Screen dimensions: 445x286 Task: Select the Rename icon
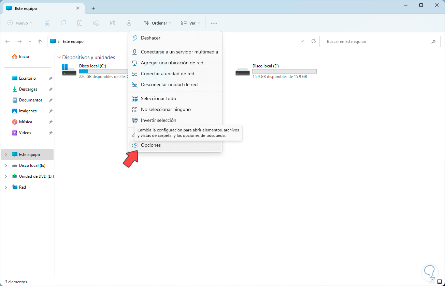point(96,23)
